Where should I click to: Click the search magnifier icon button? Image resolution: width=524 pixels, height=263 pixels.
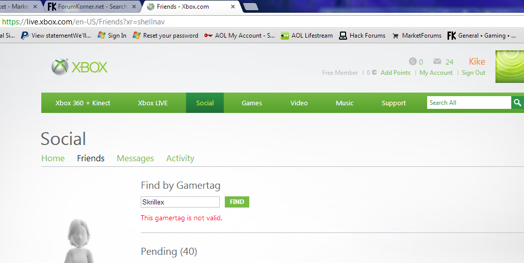pos(517,103)
